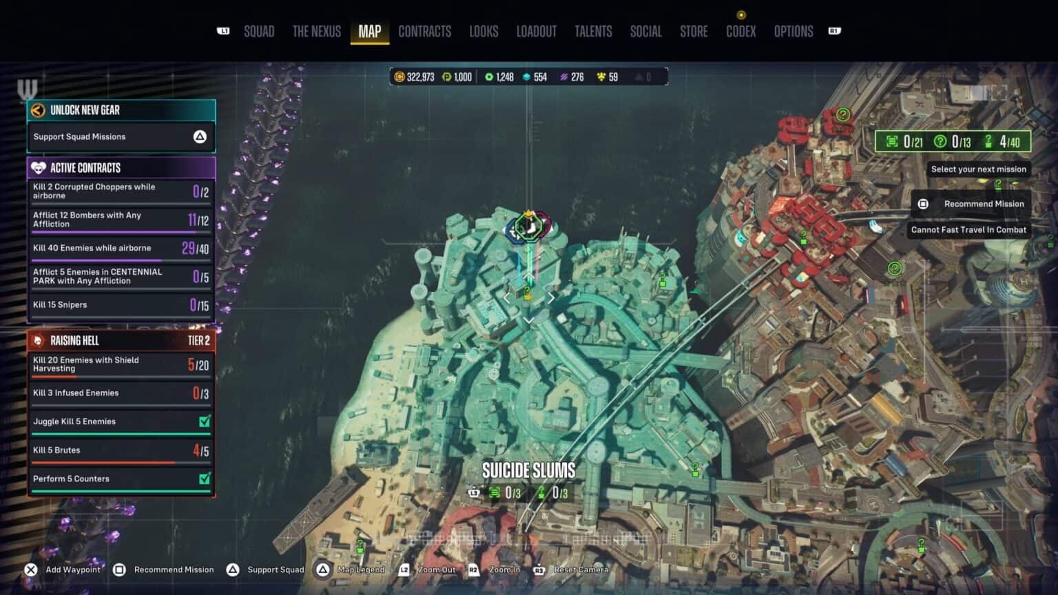Open the Codex tab

(x=741, y=31)
